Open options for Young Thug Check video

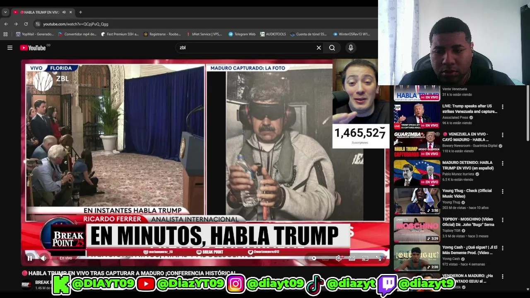click(x=503, y=192)
